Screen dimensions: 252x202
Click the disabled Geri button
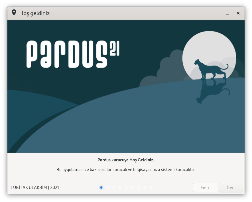click(x=205, y=188)
